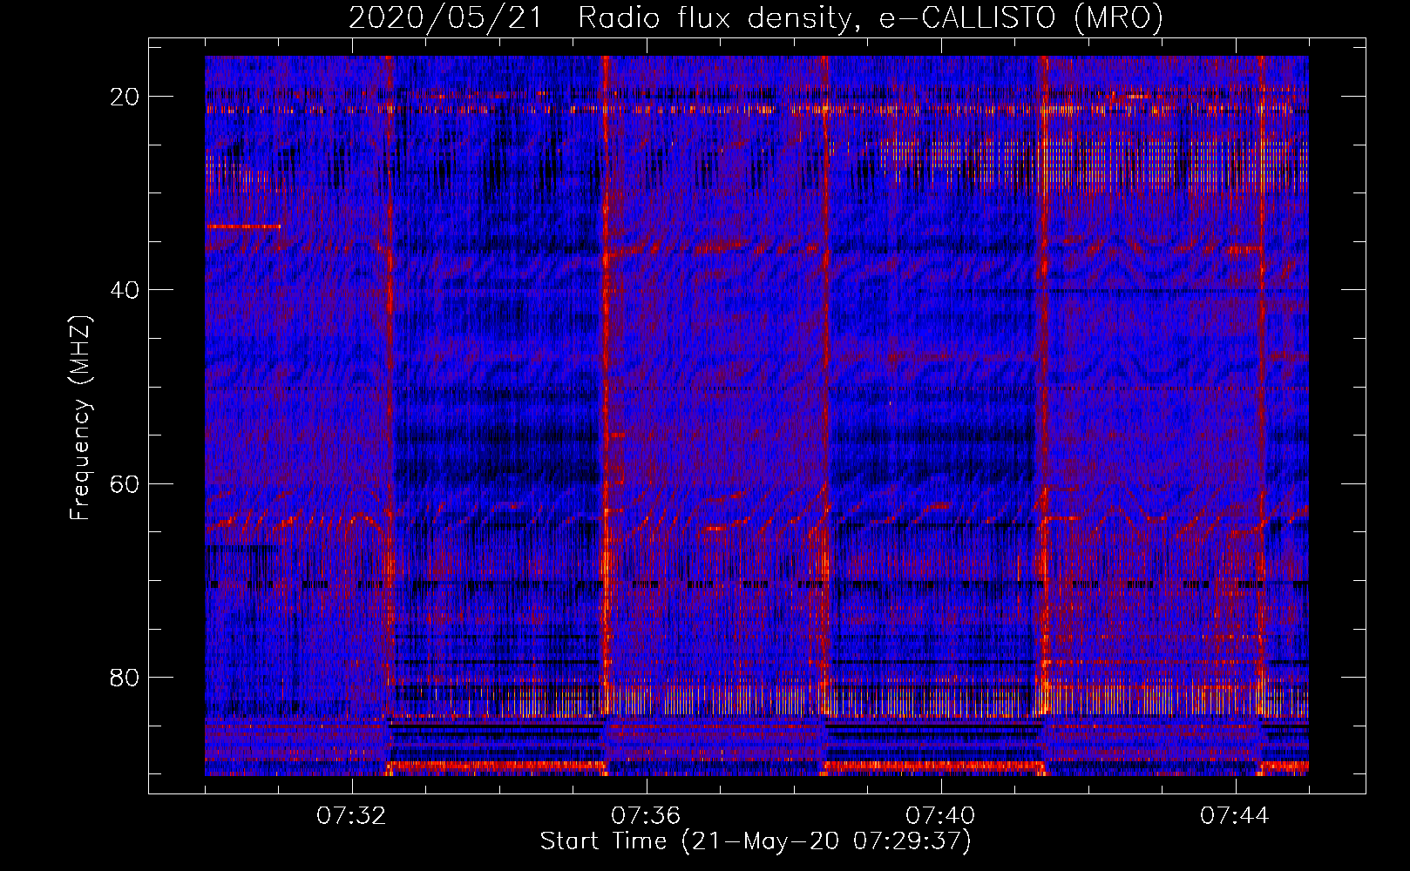Image resolution: width=1410 pixels, height=871 pixels.
Task: Click the '07:36' time tick label
Action: tap(646, 816)
